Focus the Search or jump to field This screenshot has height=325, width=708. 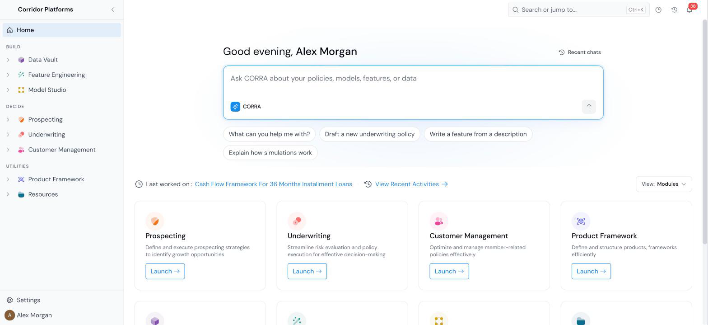578,9
